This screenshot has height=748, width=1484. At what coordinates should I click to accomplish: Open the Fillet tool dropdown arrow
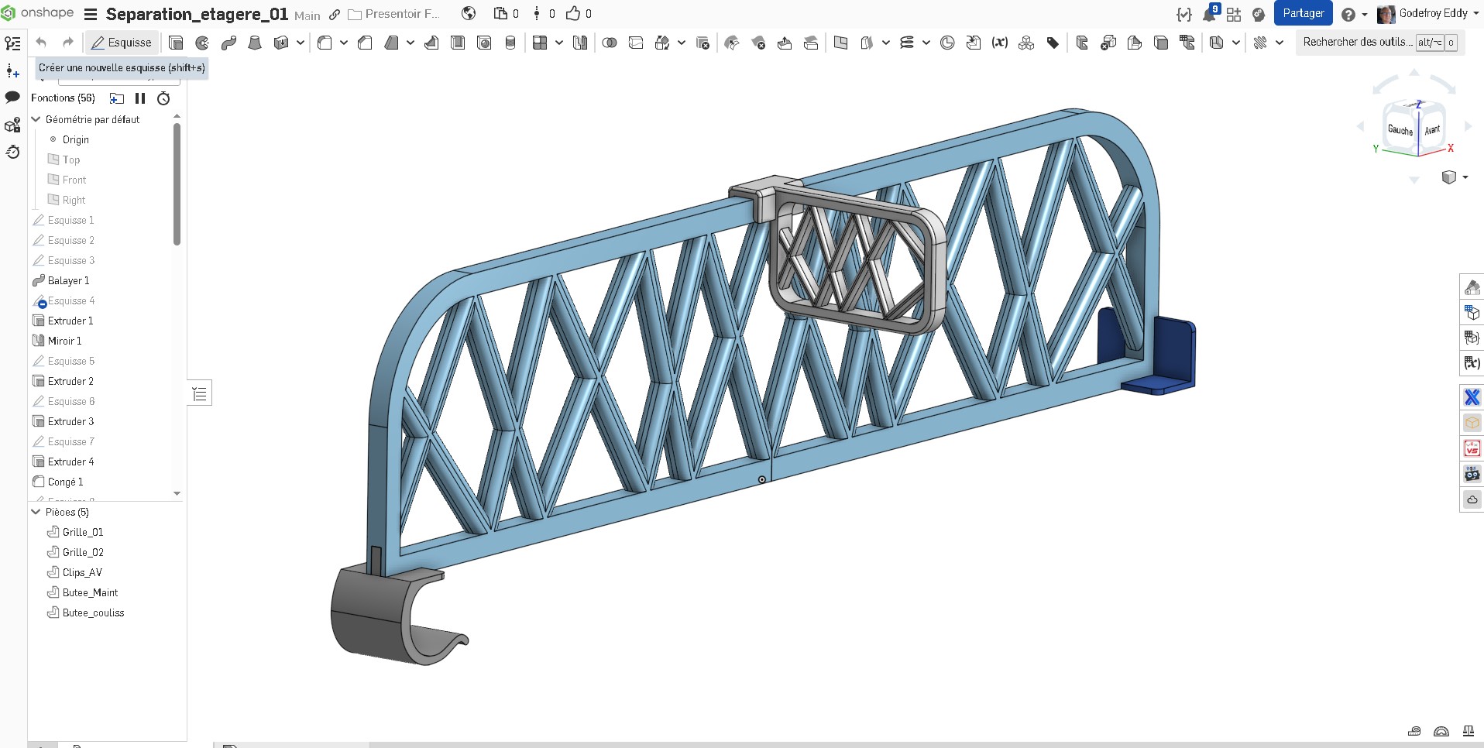click(x=344, y=43)
